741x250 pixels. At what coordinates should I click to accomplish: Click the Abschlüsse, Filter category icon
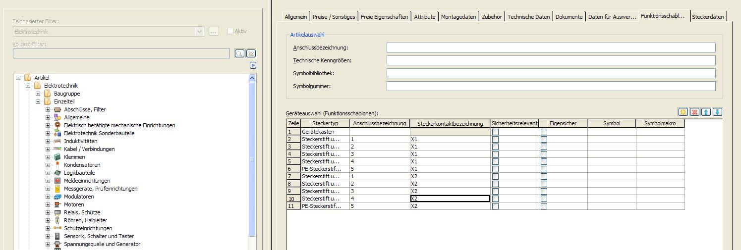(x=57, y=109)
